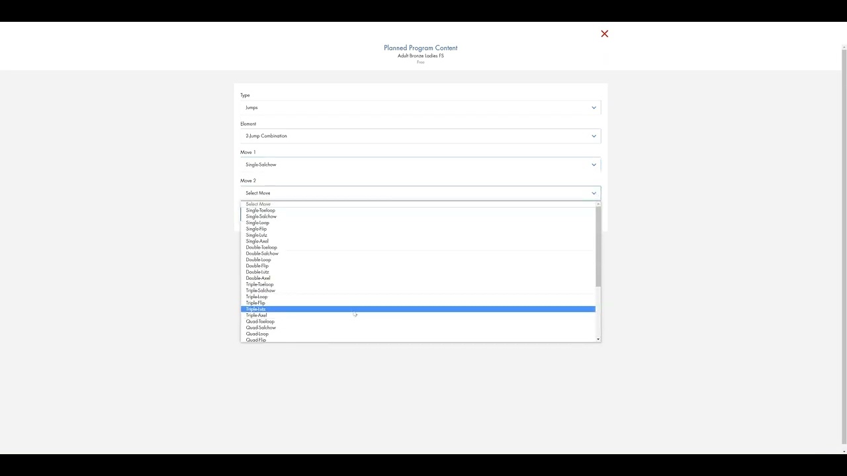
Task: Close the Planned Program Content dialog
Action: tap(604, 34)
